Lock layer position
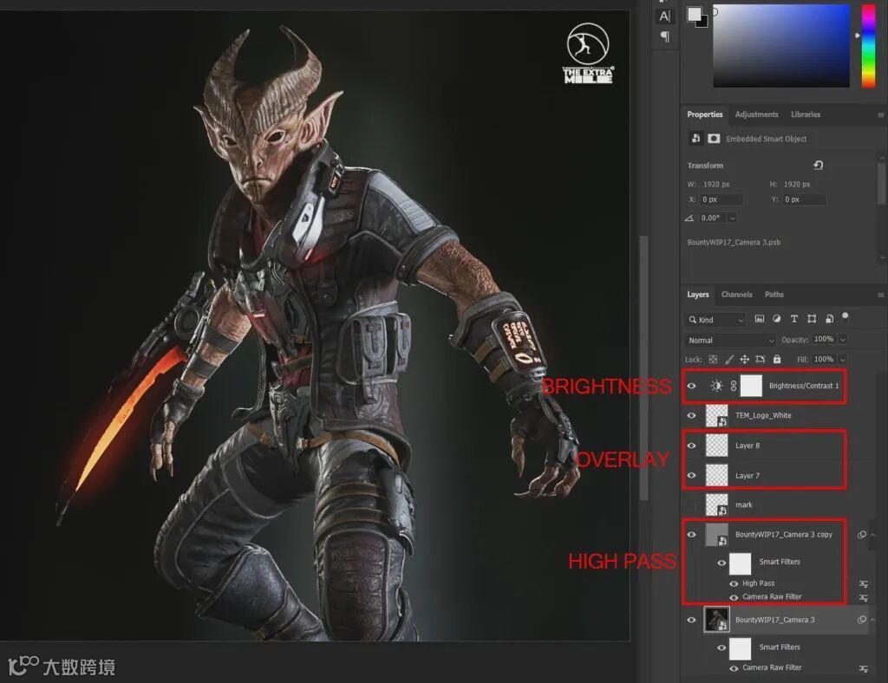 pos(745,360)
